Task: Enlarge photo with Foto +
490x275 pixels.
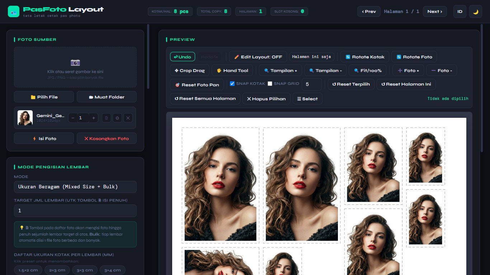Action: (408, 71)
